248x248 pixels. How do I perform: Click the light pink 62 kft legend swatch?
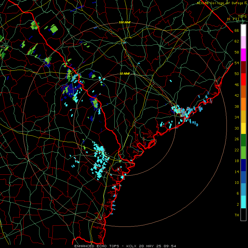pos(243,42)
